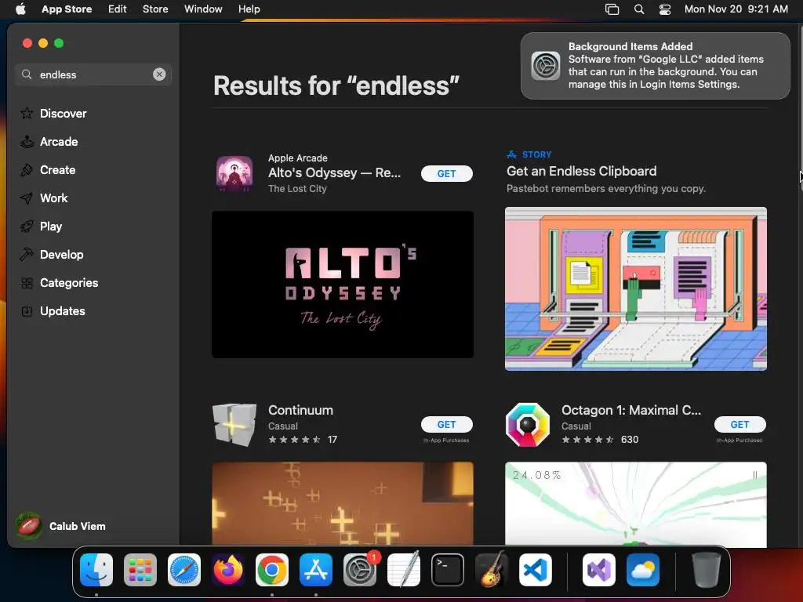This screenshot has width=803, height=602.
Task: Get the Octagon 1 app
Action: (x=740, y=424)
